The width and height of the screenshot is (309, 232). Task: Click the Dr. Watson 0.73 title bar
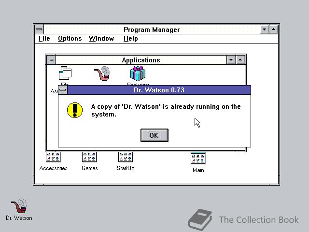pos(159,90)
